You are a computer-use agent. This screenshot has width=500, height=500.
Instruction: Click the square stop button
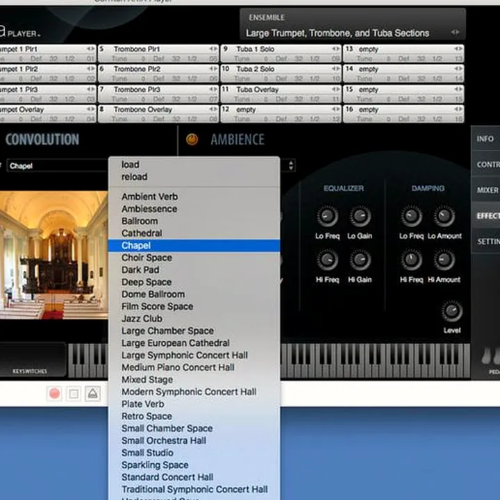[74, 394]
